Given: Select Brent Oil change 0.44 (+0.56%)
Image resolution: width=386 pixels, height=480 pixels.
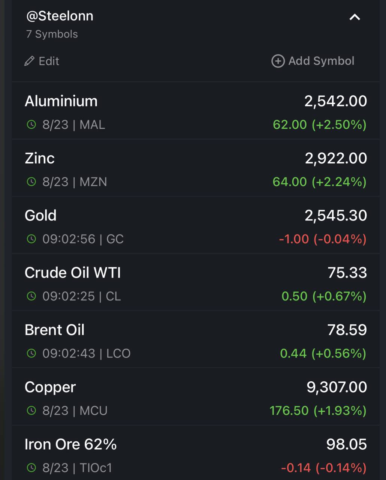Looking at the screenshot, I should pyautogui.click(x=323, y=353).
